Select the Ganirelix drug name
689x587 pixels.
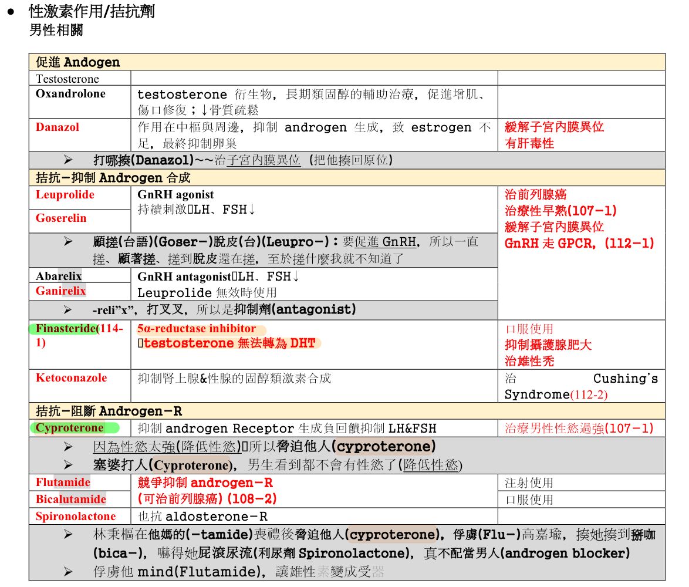tap(60, 291)
